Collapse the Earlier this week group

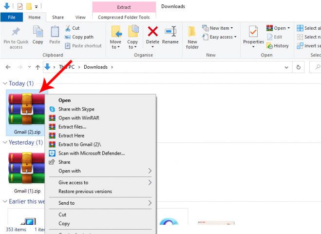point(5,201)
